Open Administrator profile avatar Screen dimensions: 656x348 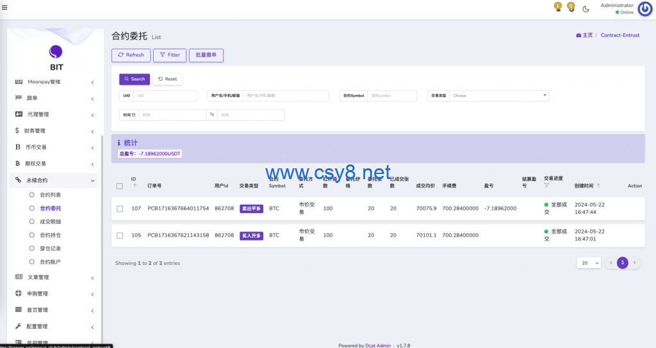644,9
